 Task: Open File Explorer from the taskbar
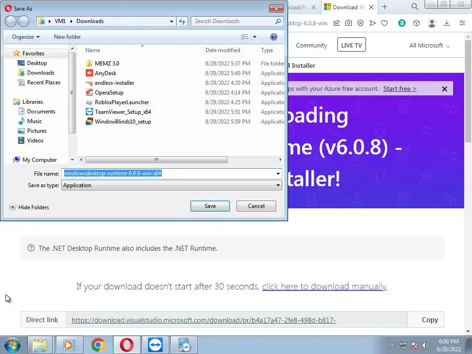click(x=40, y=345)
